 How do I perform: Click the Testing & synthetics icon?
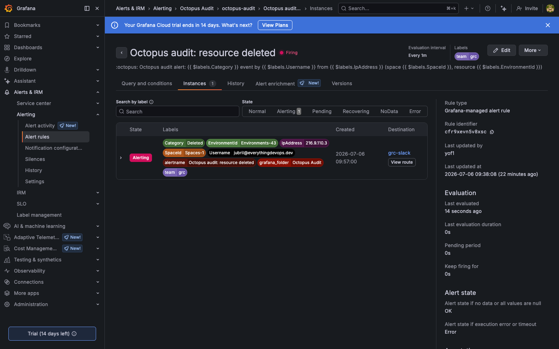click(7, 260)
